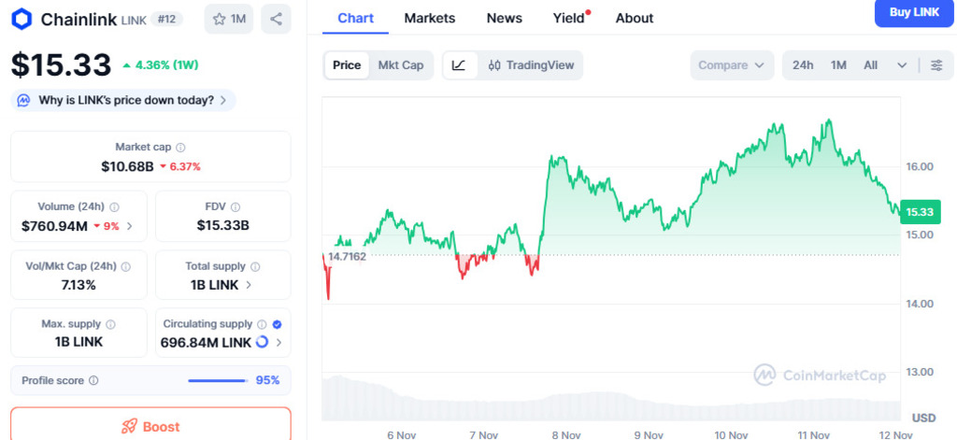
Task: Click the circulating supply verified badge
Action: (x=277, y=324)
